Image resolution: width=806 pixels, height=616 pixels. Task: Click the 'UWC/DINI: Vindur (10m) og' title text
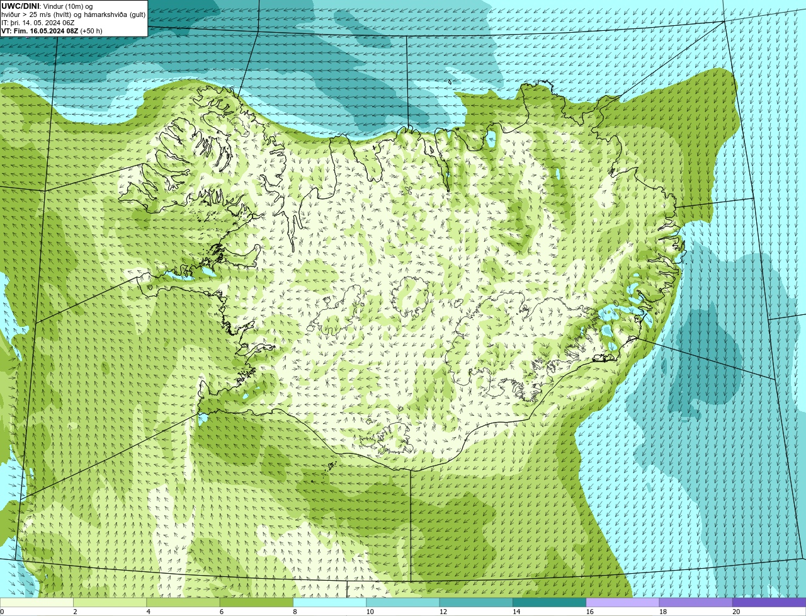pos(47,6)
